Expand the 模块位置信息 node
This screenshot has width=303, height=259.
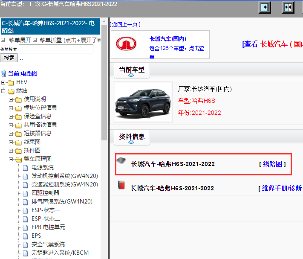click(11, 108)
